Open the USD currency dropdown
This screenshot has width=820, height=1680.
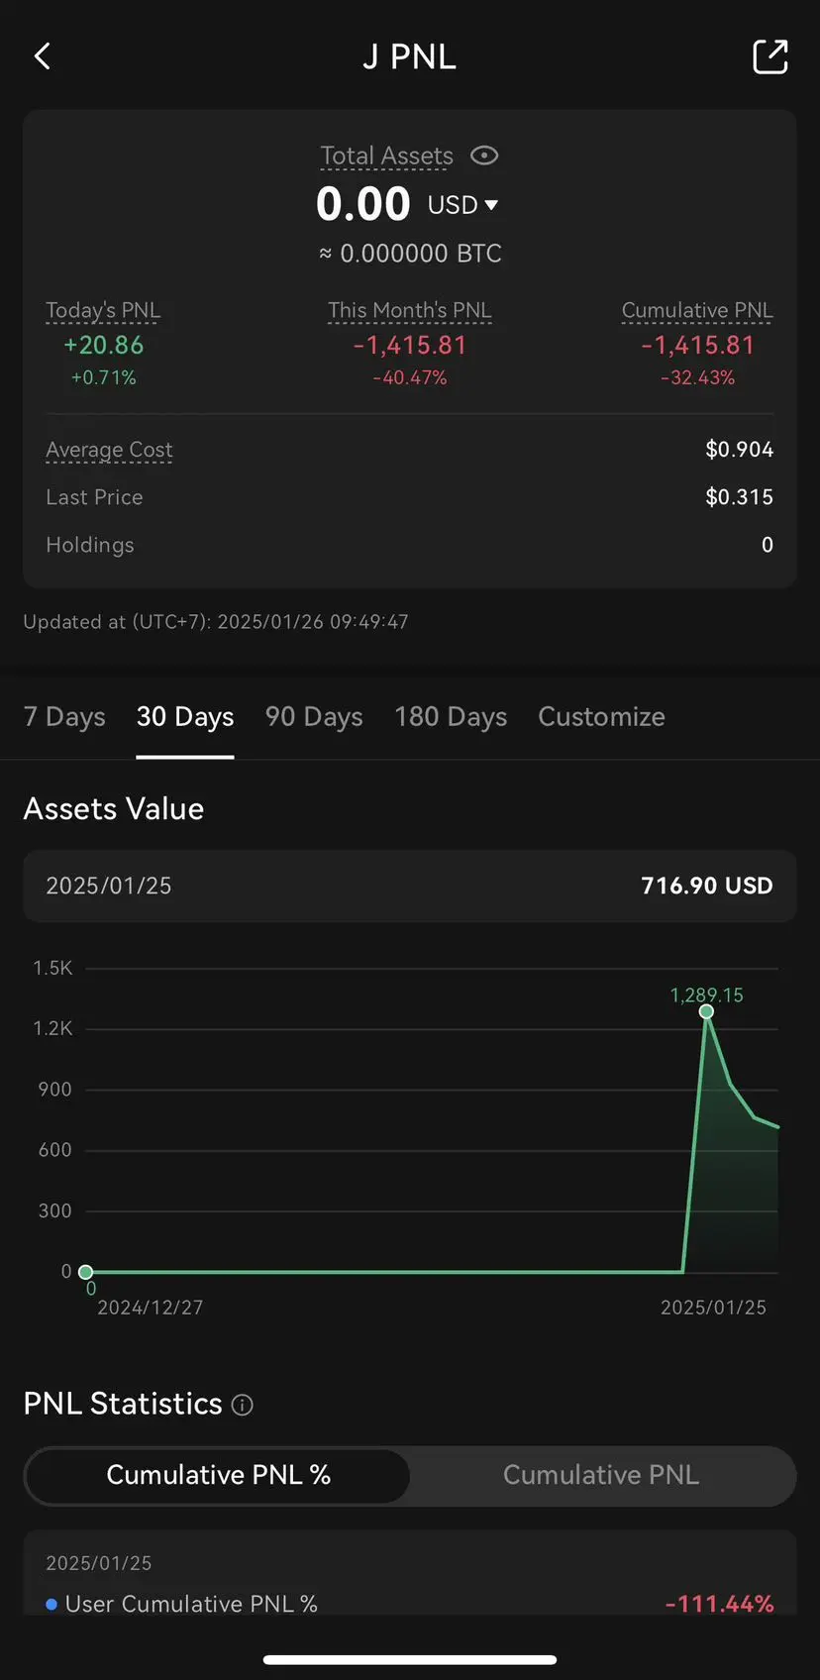point(462,205)
